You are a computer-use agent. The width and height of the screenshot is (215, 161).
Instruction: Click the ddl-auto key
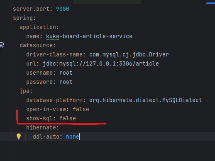(46, 137)
